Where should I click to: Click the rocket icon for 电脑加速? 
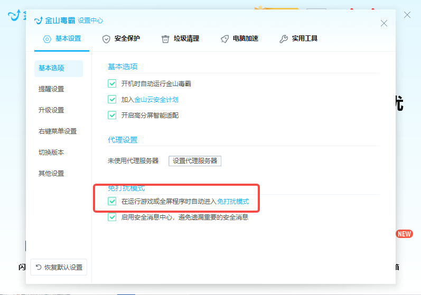coord(224,39)
